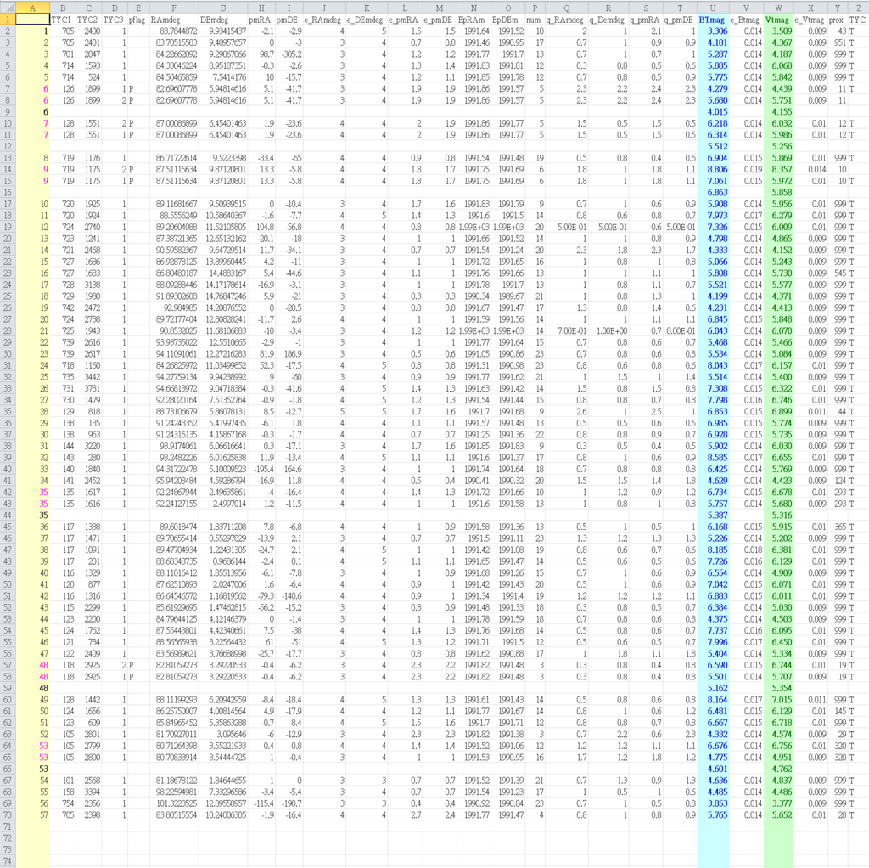869x868 pixels.
Task: Select row header 59
Action: click(8, 688)
